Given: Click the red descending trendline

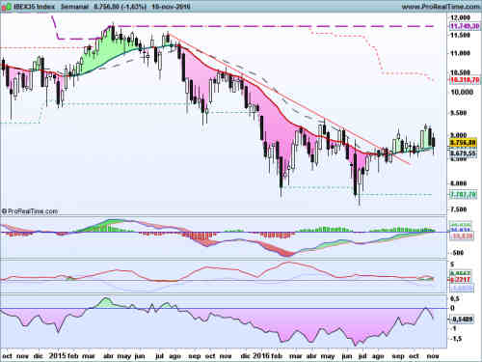Looking at the screenshot, I should coord(289,98).
